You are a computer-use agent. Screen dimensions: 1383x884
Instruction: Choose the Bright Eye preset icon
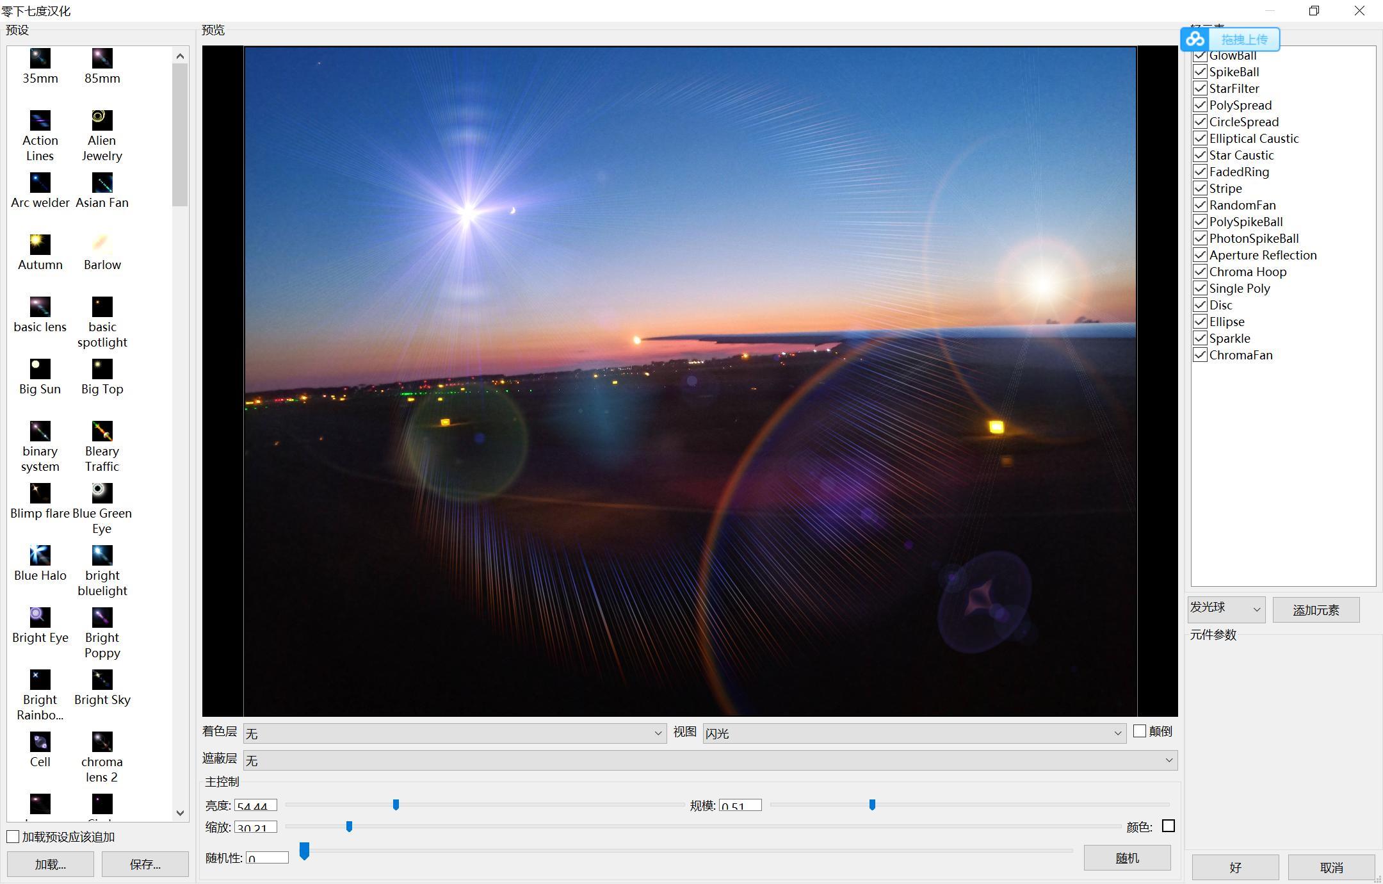coord(40,618)
